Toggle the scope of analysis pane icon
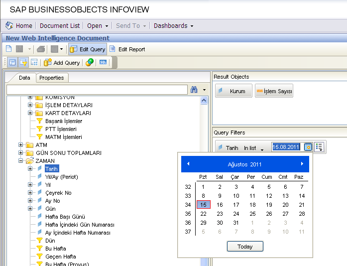The height and width of the screenshot is (266, 347). pos(34,62)
